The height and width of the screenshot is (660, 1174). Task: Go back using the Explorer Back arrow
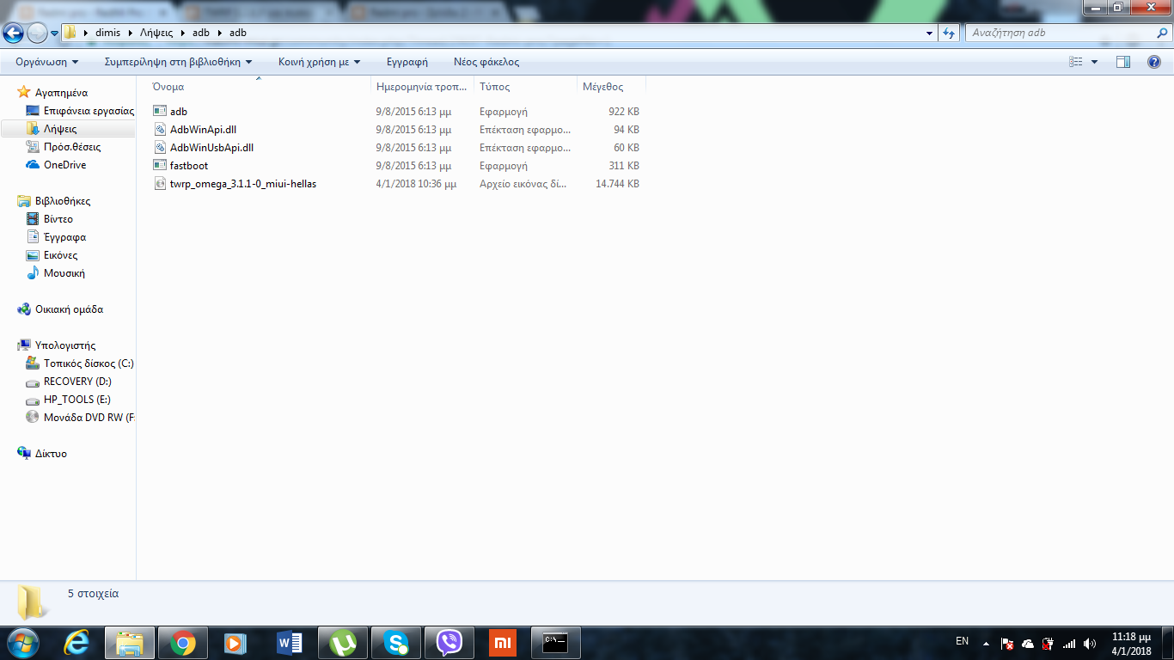click(x=14, y=34)
